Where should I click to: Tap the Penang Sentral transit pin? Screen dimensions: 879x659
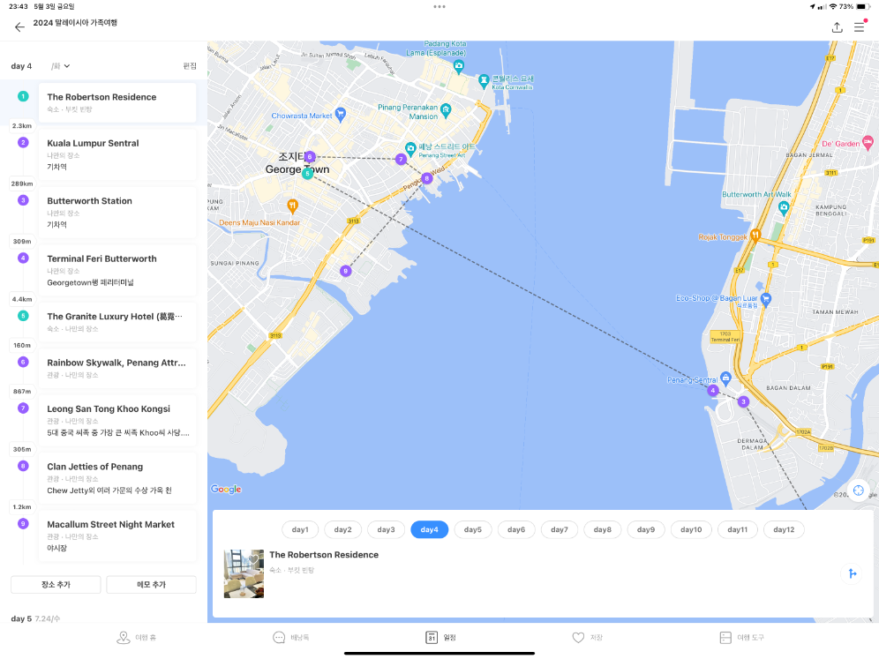pyautogui.click(x=725, y=378)
